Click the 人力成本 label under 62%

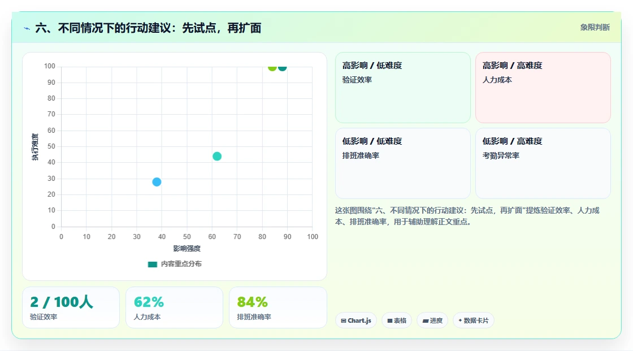click(147, 317)
